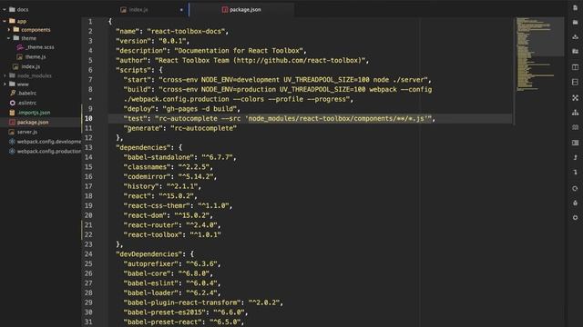Open server.js in the file tree
The image size is (583, 327).
(27, 132)
